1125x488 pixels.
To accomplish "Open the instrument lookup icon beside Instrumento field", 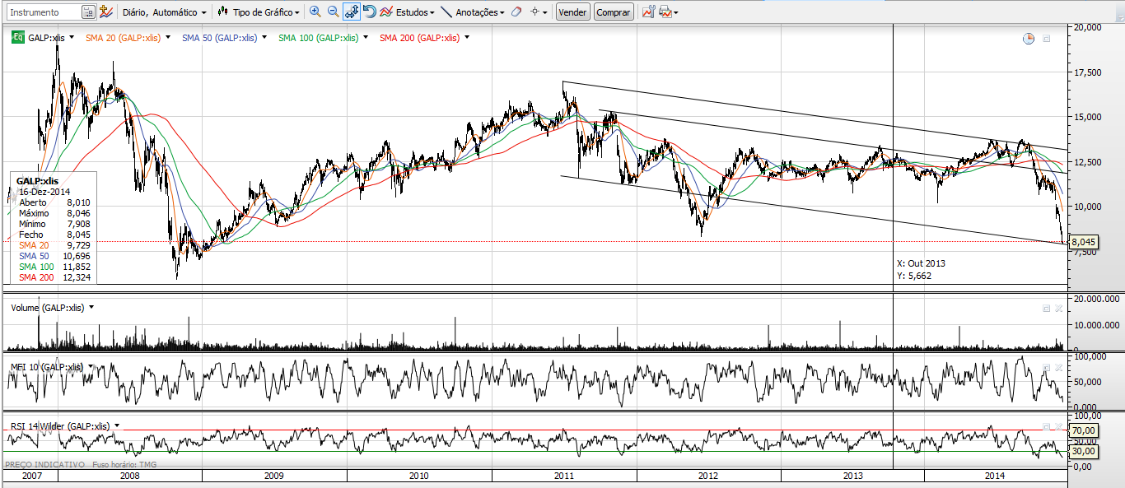I will (88, 12).
